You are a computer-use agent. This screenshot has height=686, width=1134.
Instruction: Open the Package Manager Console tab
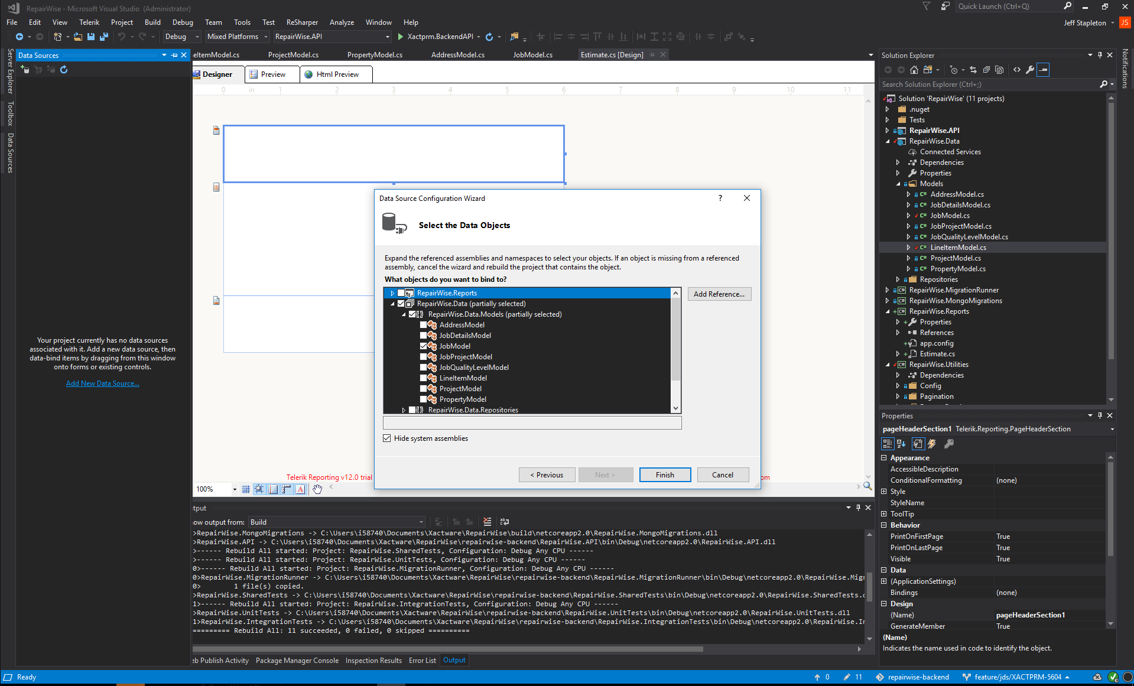pyautogui.click(x=297, y=661)
